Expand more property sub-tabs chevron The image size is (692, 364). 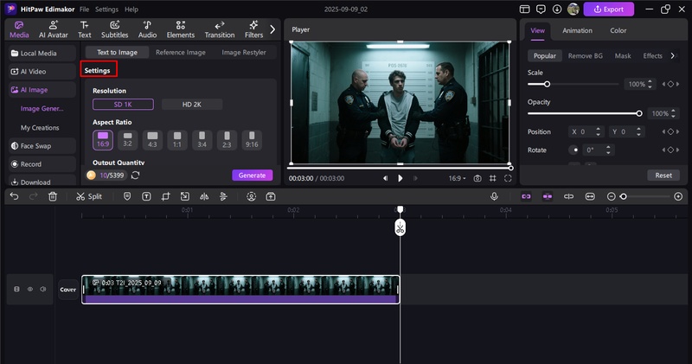(x=673, y=55)
